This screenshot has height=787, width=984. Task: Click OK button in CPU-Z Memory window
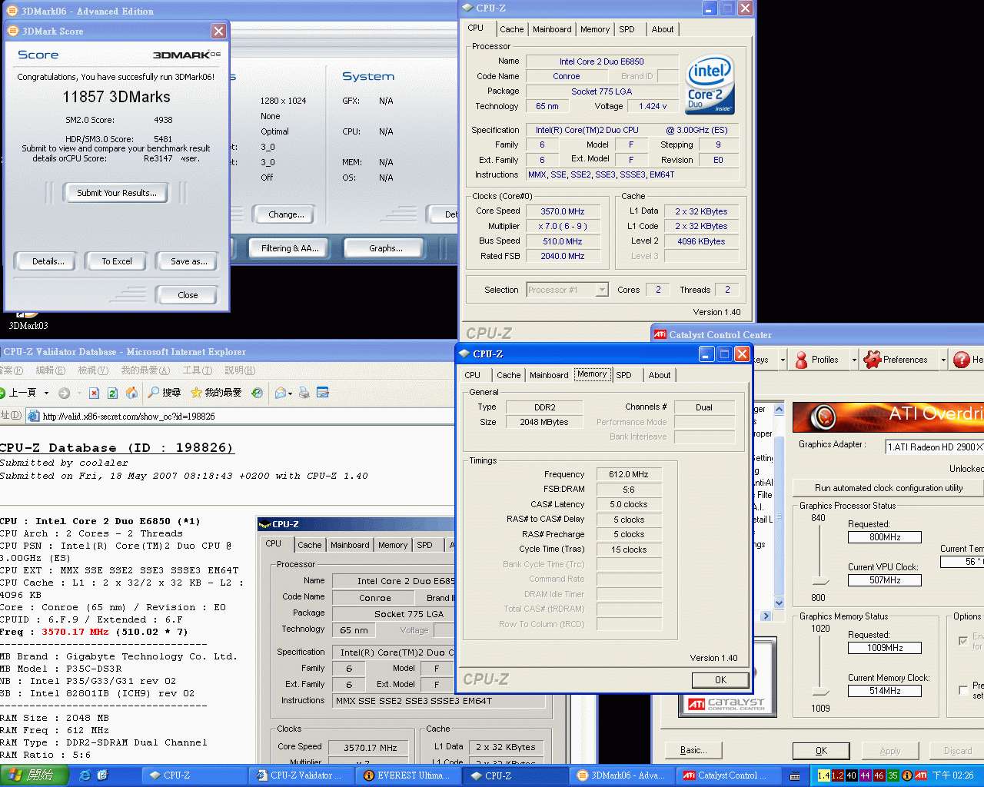720,679
